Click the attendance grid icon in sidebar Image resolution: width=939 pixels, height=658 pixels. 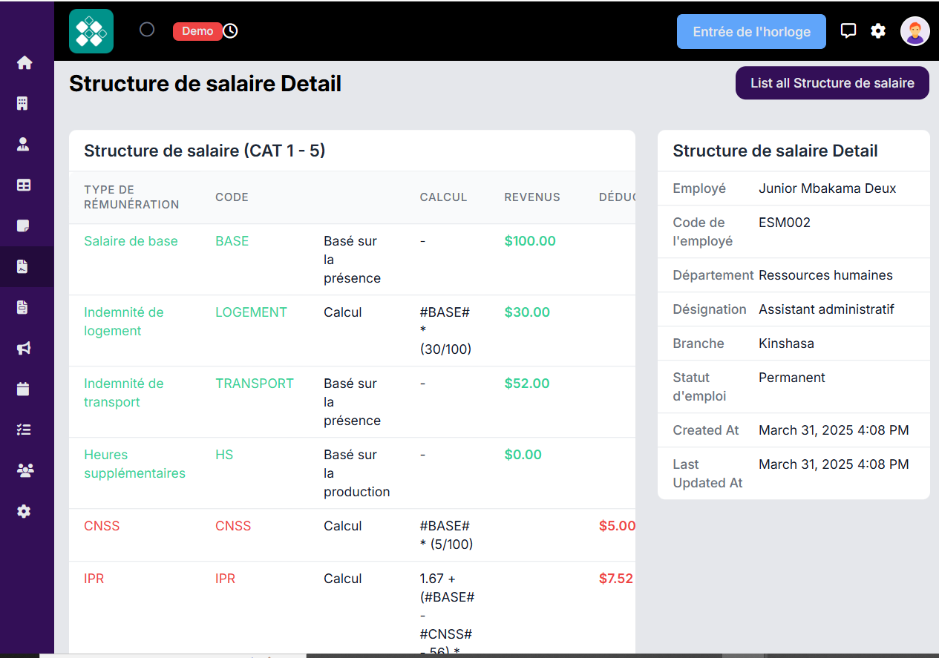pos(25,185)
